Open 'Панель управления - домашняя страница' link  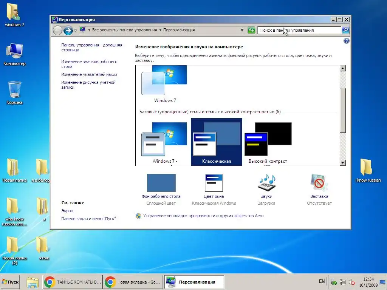pyautogui.click(x=91, y=47)
